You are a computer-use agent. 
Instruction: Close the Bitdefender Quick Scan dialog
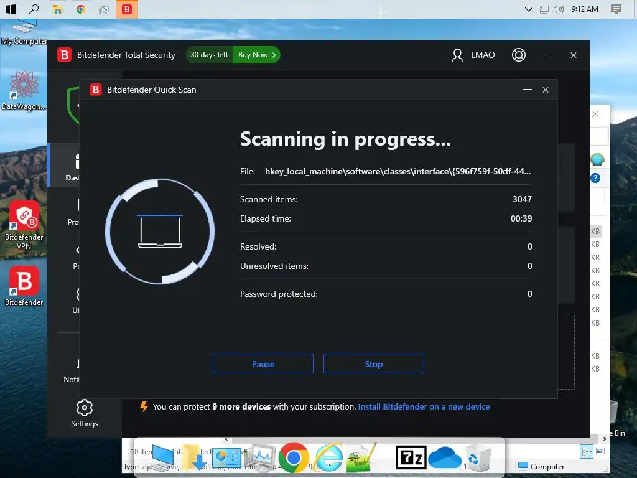tap(546, 90)
